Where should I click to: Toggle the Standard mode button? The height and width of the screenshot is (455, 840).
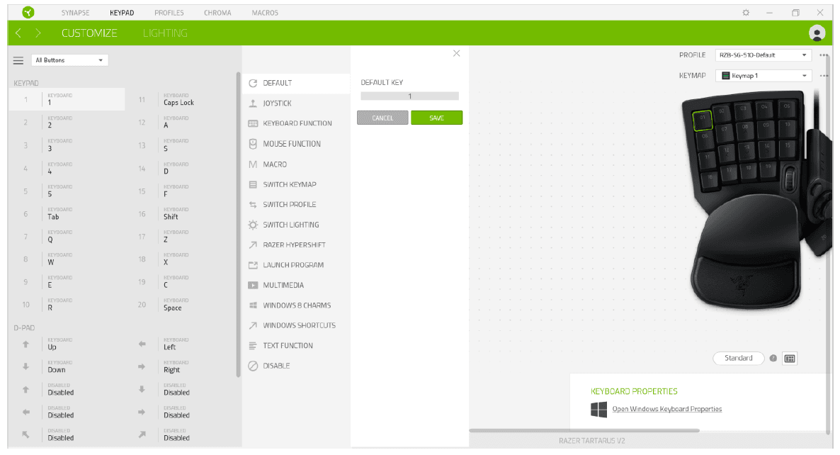[738, 359]
